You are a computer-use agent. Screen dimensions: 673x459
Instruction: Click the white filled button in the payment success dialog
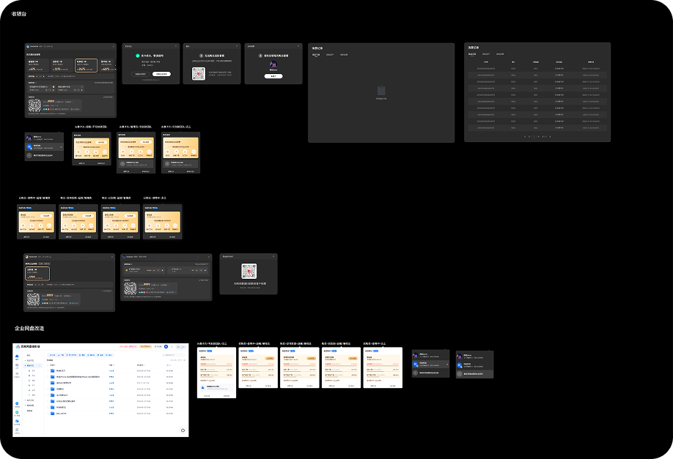[162, 74]
